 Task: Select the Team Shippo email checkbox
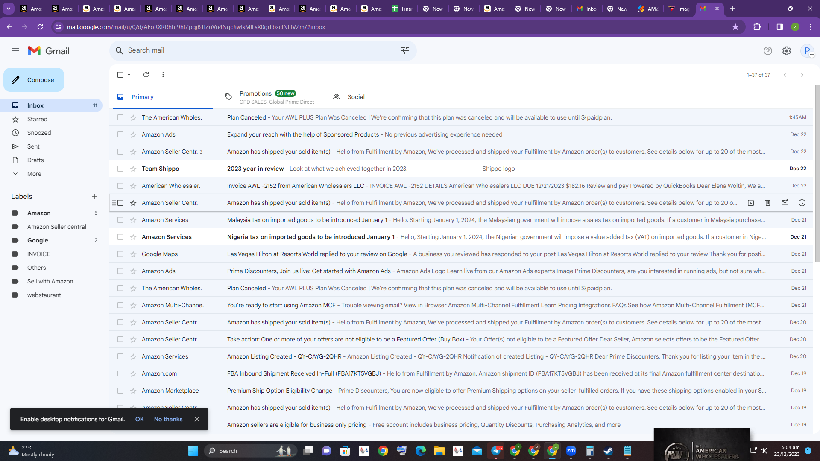click(x=120, y=169)
